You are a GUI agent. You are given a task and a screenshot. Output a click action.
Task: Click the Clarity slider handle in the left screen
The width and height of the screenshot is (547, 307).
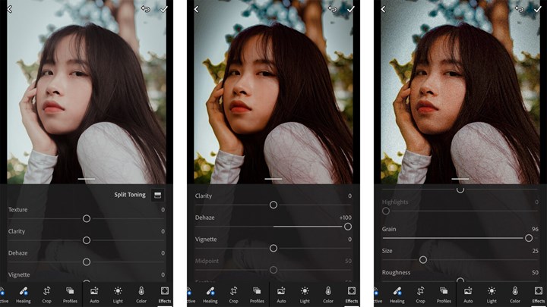(x=87, y=240)
